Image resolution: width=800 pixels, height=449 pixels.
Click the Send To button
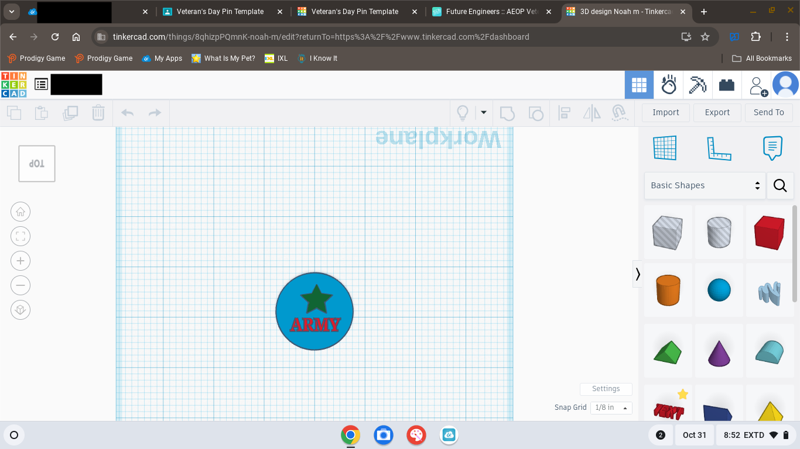[x=769, y=112]
